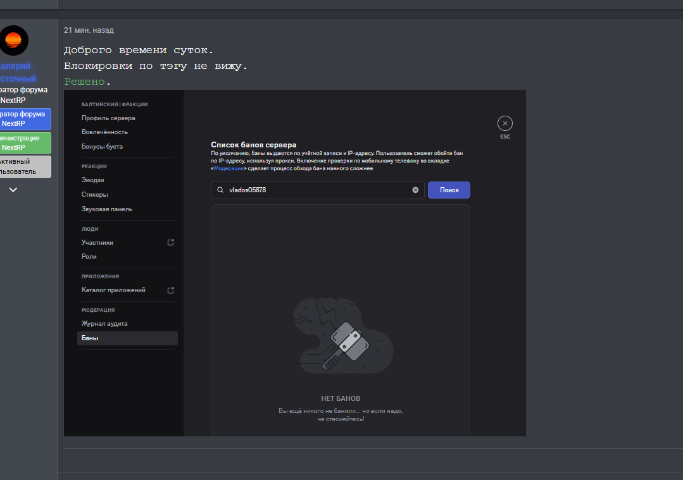Open Журнал аудита under moderation

click(104, 324)
